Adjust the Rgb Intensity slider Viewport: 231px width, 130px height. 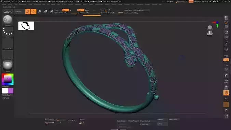tap(65, 13)
